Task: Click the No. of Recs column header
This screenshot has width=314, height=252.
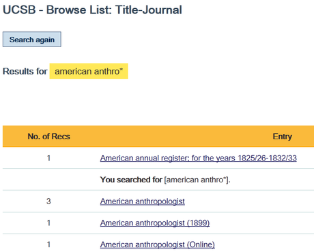Action: coord(48,137)
